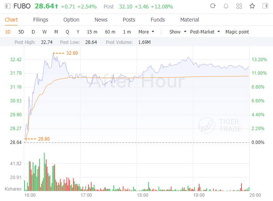Add FUBO to favorites with star icon
Screen dimensions: 273x201
click(x=252, y=6)
